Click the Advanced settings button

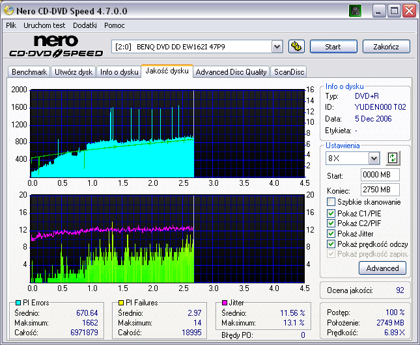pos(382,268)
